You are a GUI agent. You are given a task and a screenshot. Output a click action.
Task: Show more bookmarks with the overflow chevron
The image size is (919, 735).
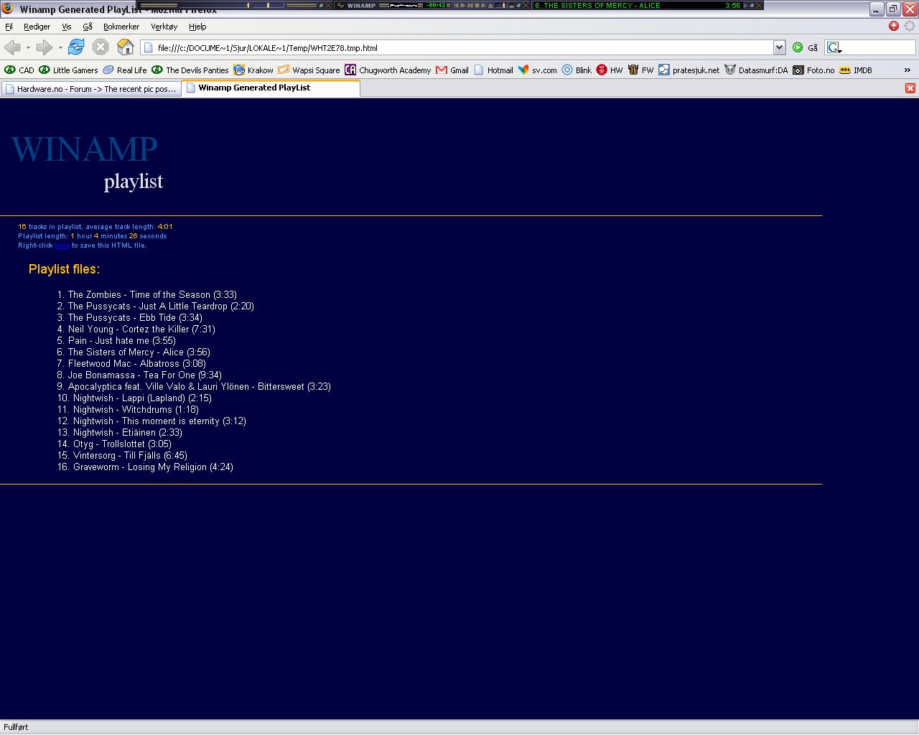(907, 70)
